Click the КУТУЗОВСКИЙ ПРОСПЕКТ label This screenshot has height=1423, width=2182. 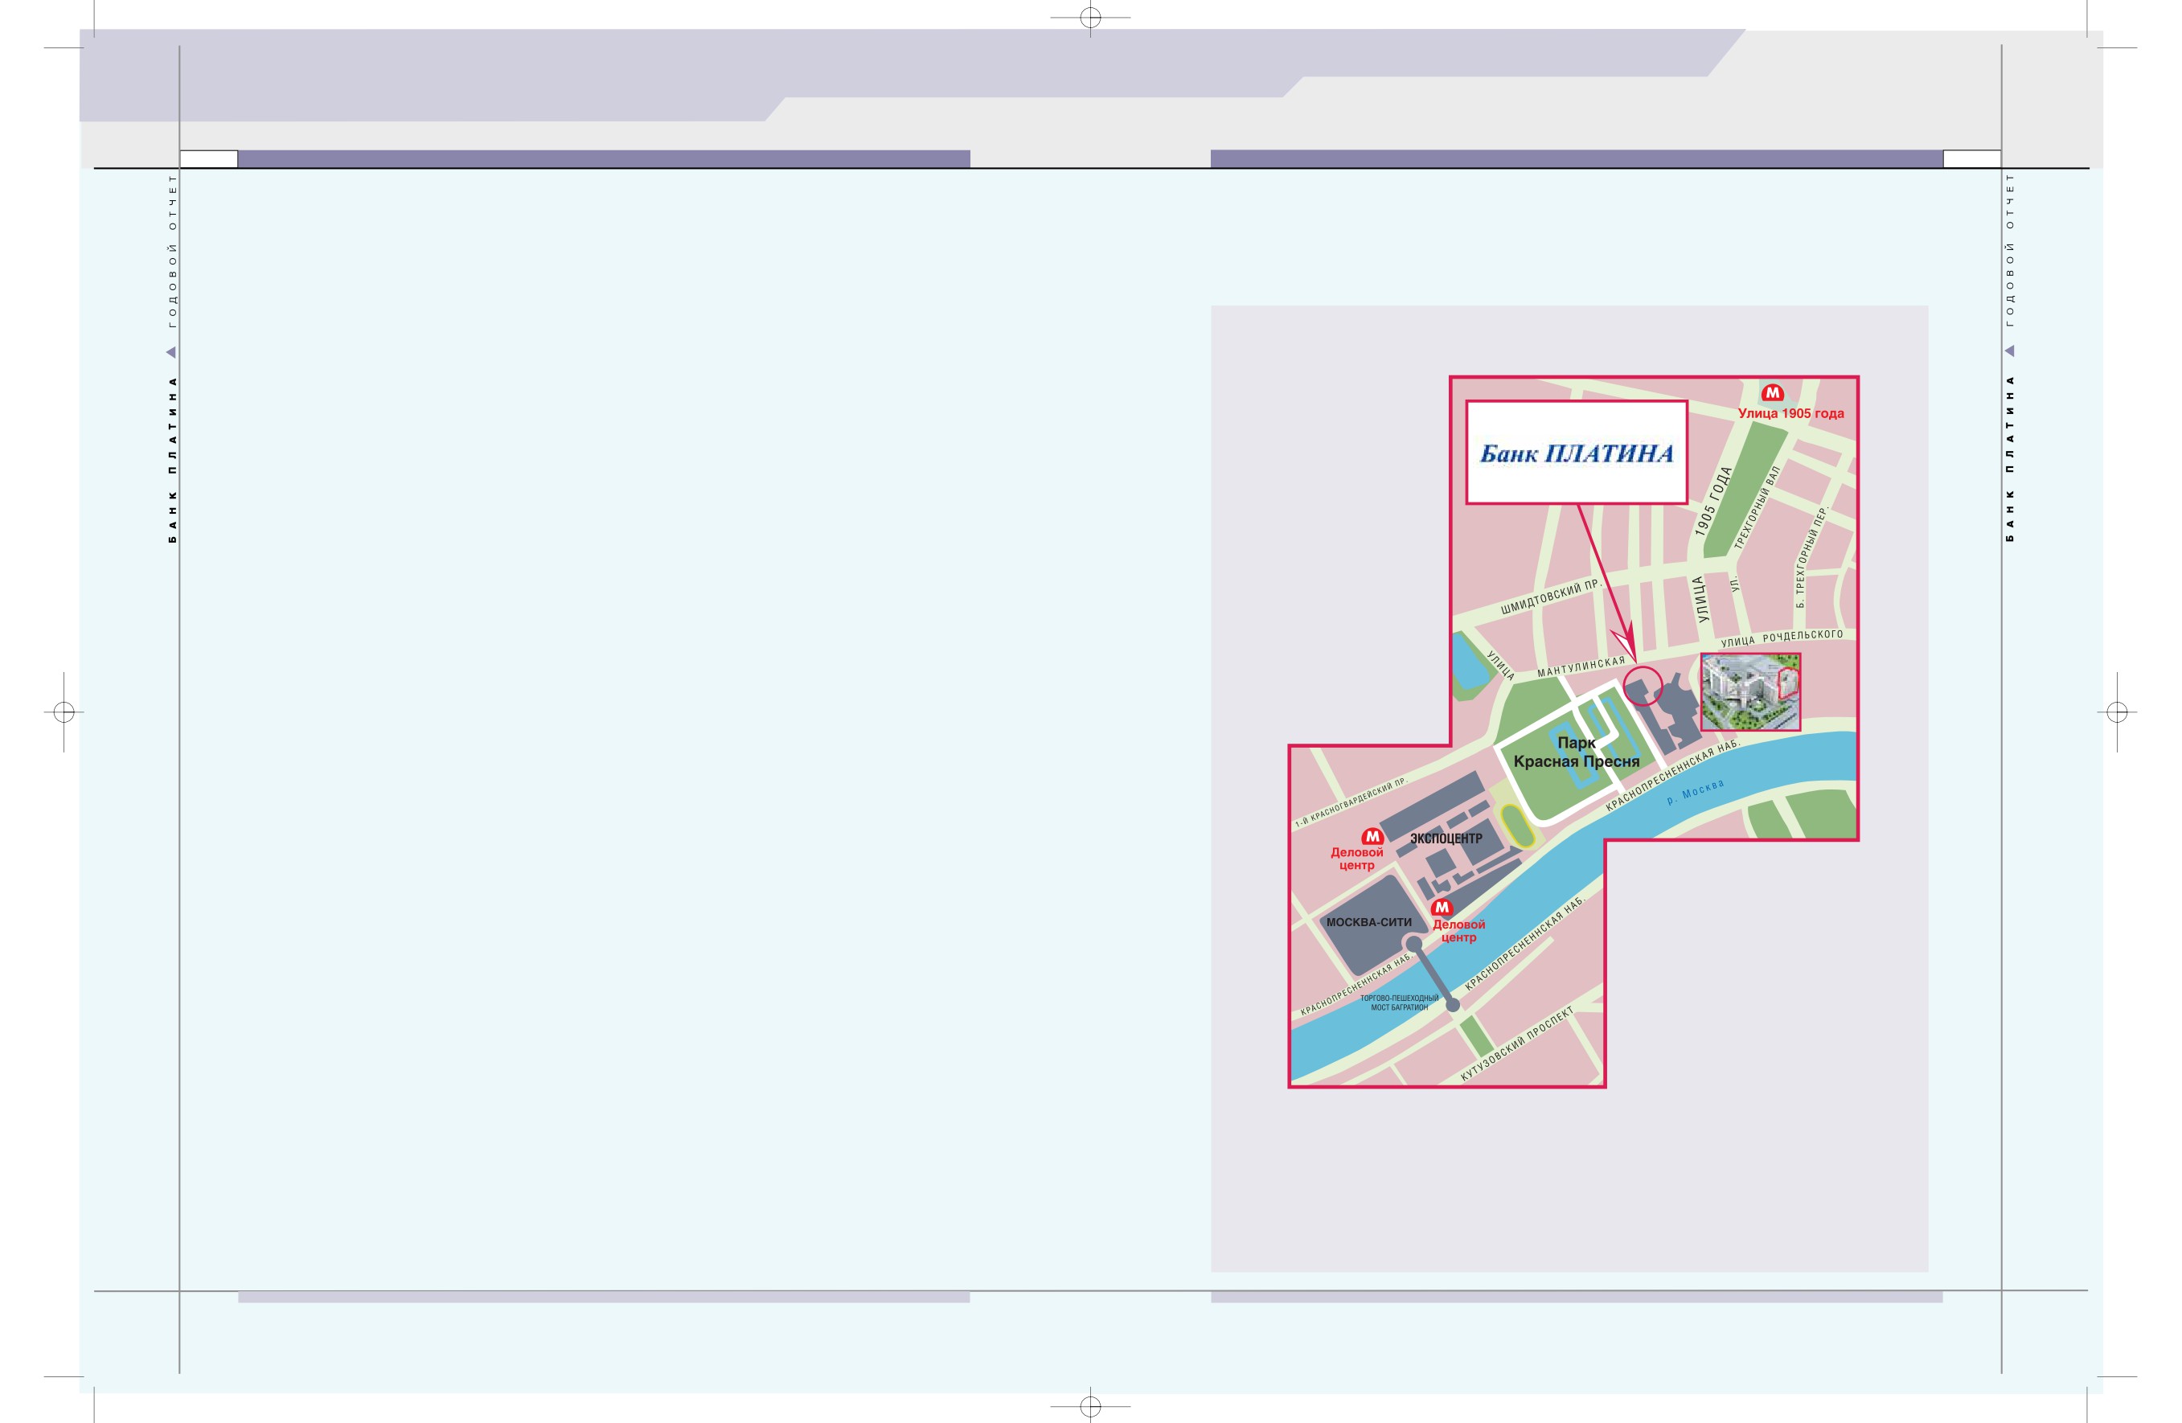[1516, 1044]
